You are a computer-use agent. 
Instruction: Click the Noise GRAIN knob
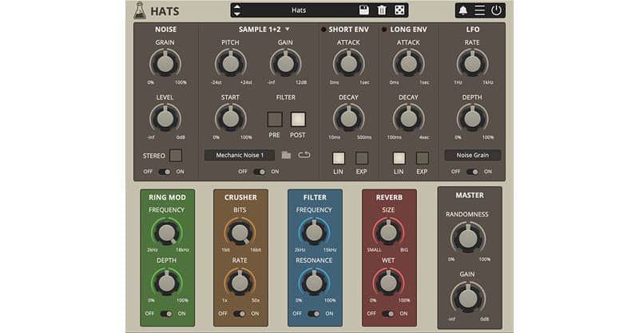(x=165, y=64)
